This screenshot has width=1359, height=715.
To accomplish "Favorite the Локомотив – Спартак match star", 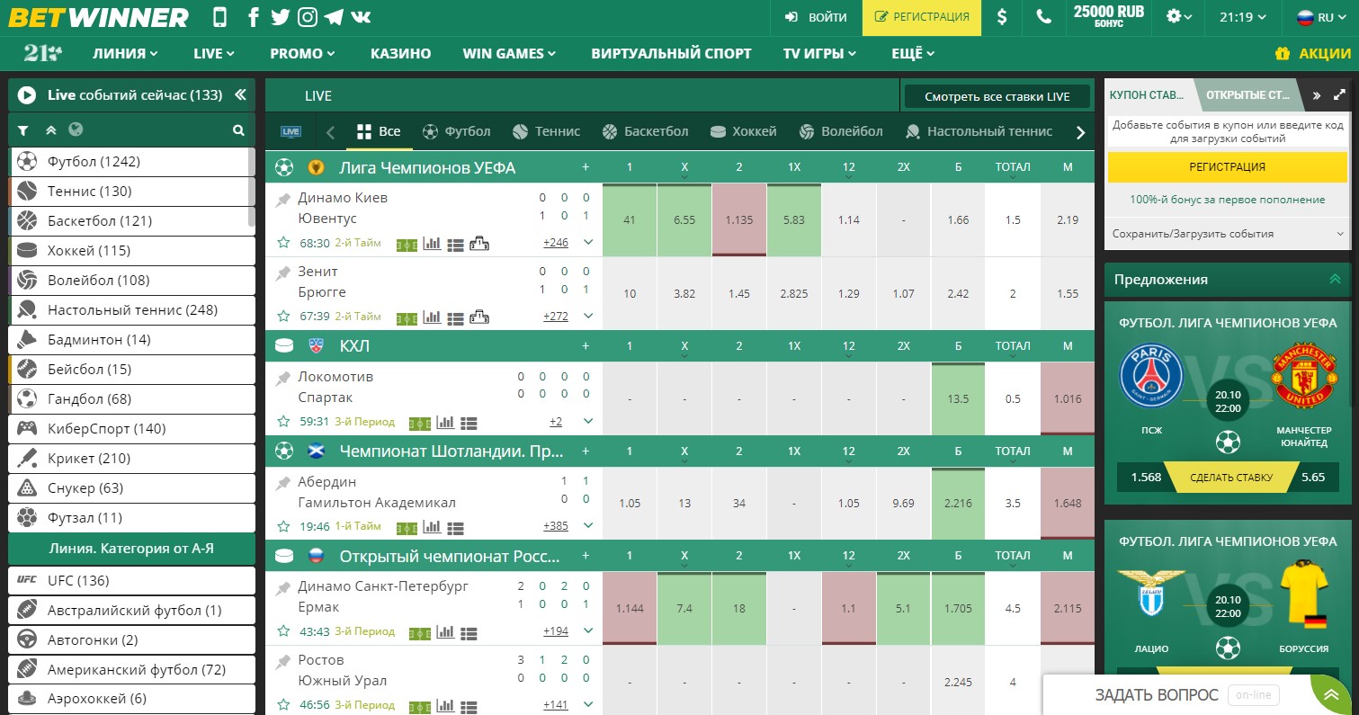I will (283, 421).
